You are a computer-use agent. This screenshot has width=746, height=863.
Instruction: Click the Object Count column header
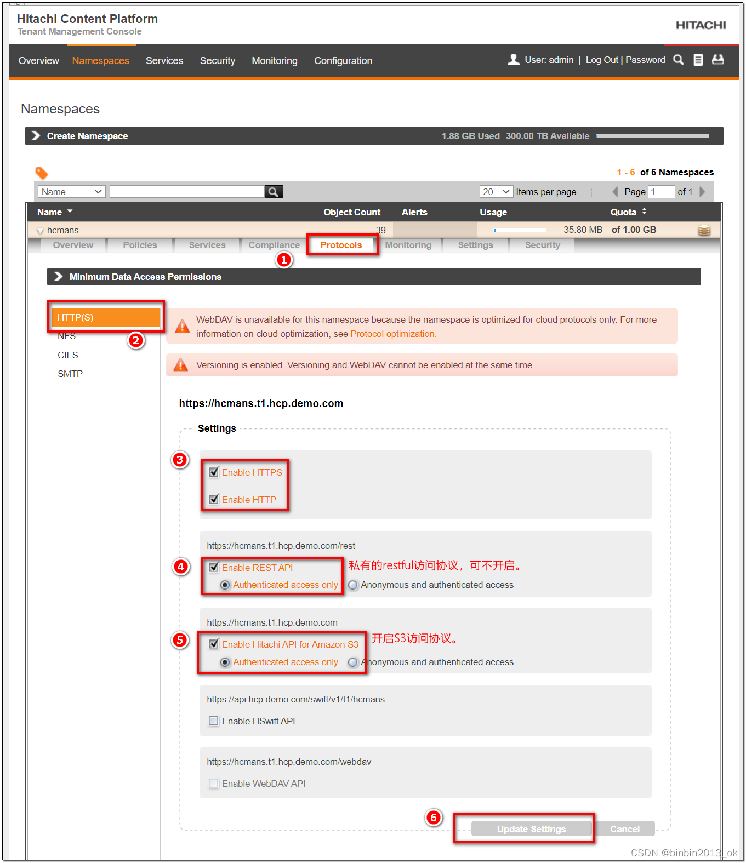coord(352,212)
